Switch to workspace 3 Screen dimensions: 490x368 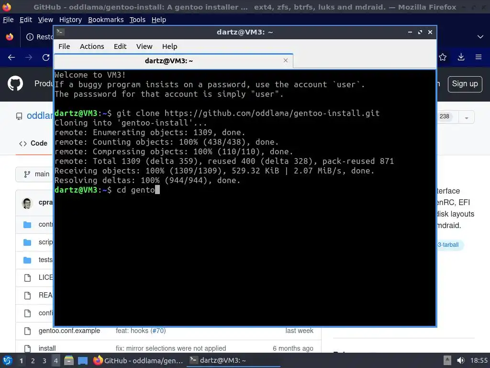(x=45, y=361)
